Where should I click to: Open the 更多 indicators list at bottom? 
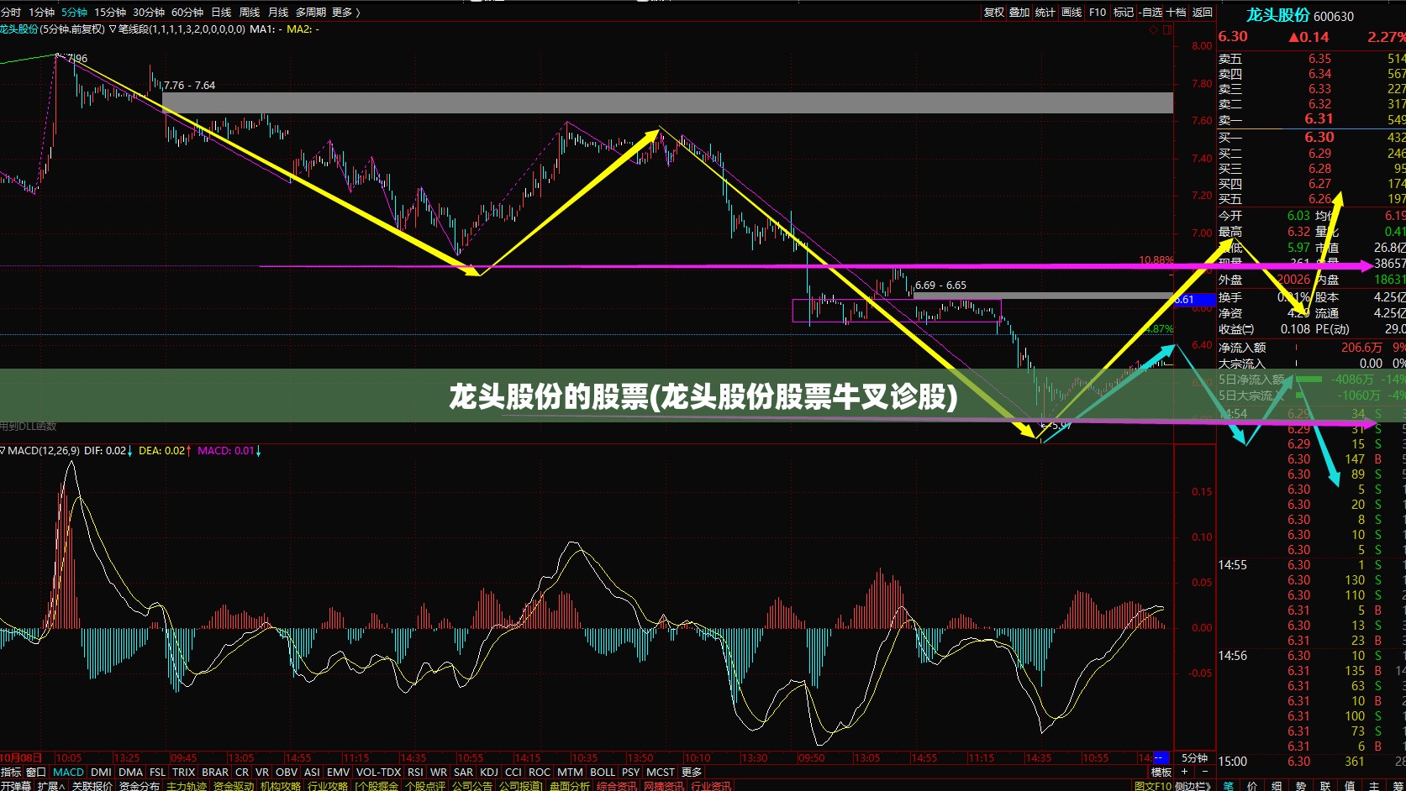click(x=692, y=772)
